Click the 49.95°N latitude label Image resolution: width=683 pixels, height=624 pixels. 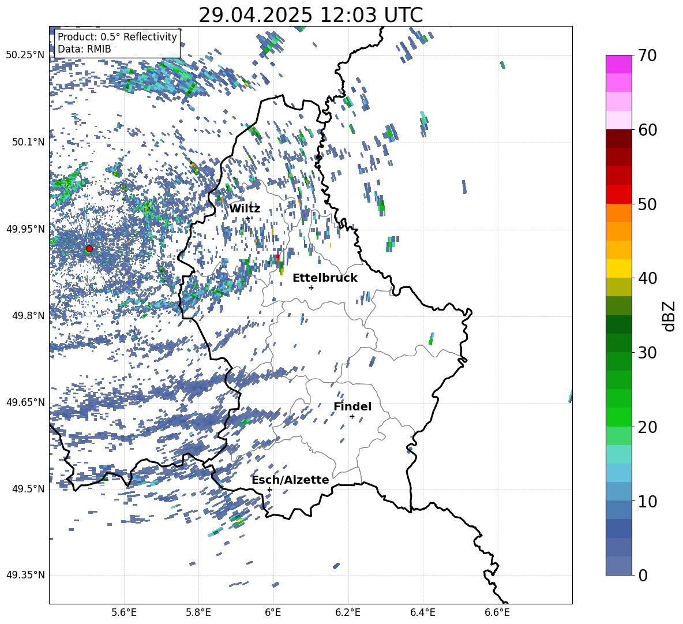[25, 229]
